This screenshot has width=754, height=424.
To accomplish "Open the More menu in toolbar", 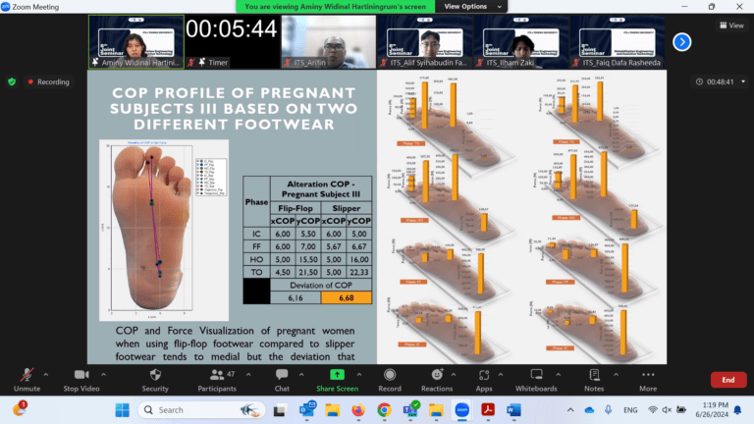I will pyautogui.click(x=647, y=379).
